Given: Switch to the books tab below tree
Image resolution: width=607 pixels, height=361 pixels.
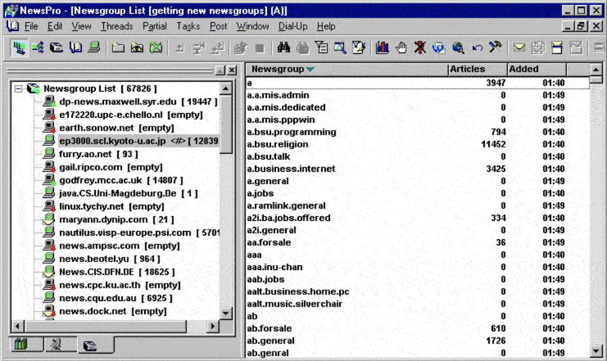Looking at the screenshot, I should (x=21, y=345).
